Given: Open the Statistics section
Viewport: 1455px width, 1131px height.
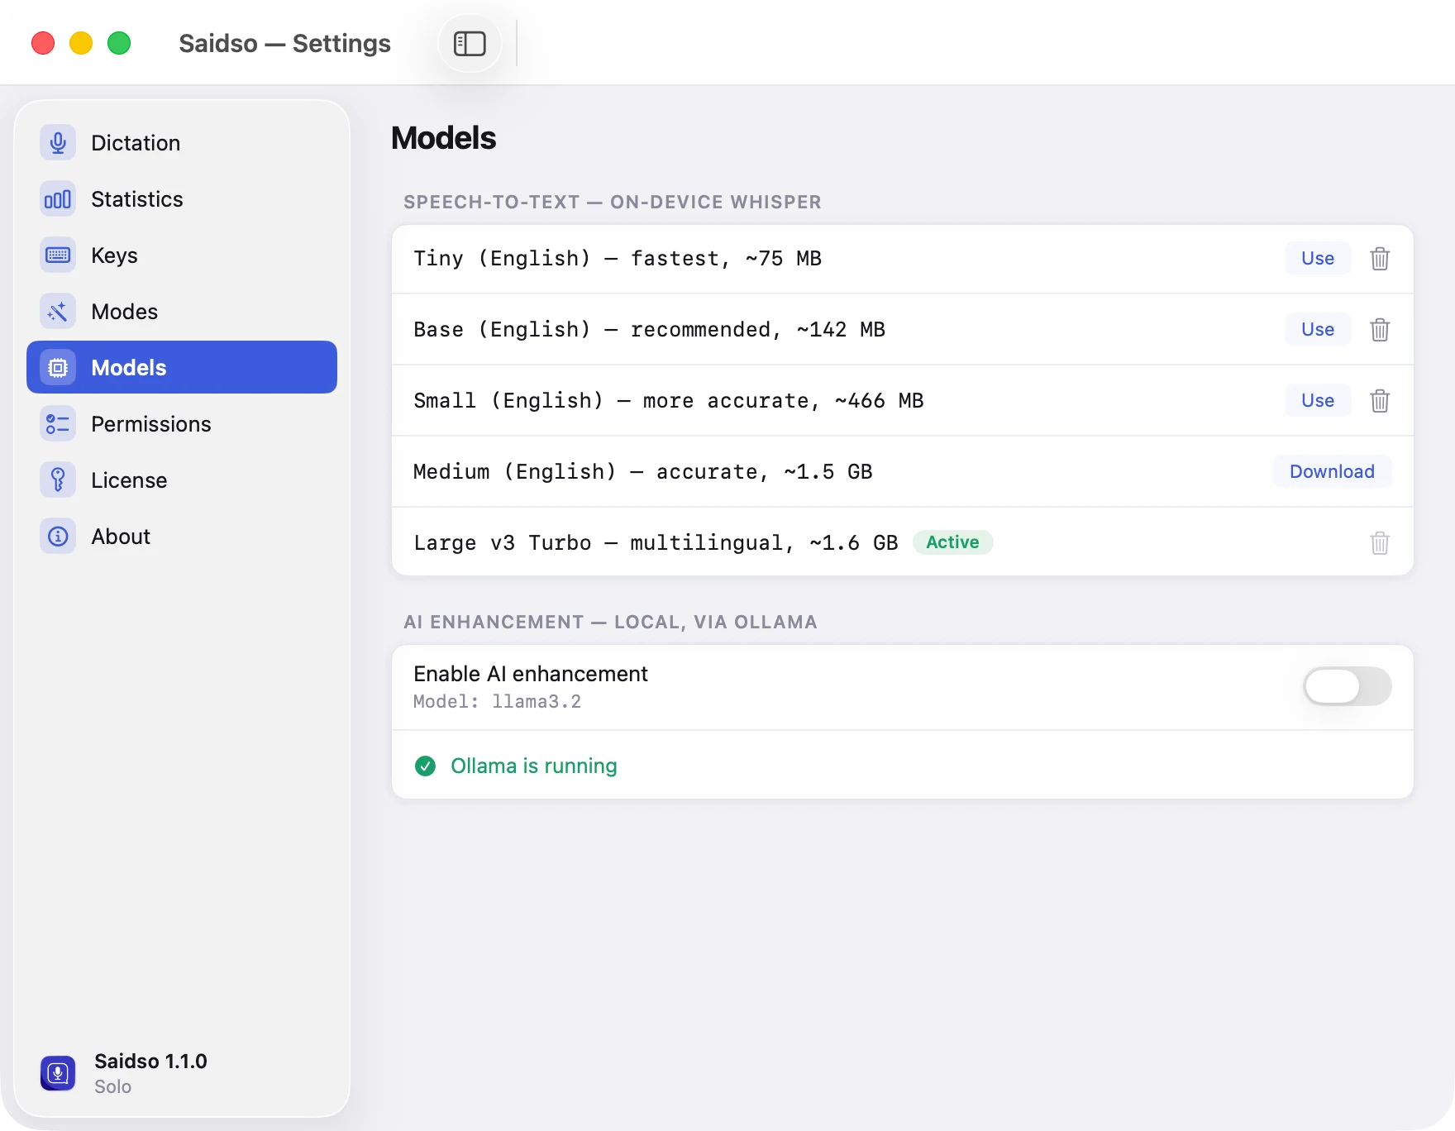Looking at the screenshot, I should pyautogui.click(x=182, y=199).
